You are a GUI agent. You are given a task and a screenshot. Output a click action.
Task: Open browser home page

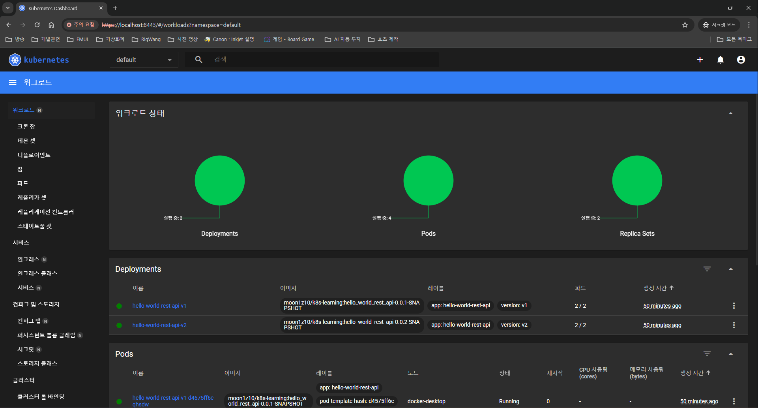click(51, 25)
